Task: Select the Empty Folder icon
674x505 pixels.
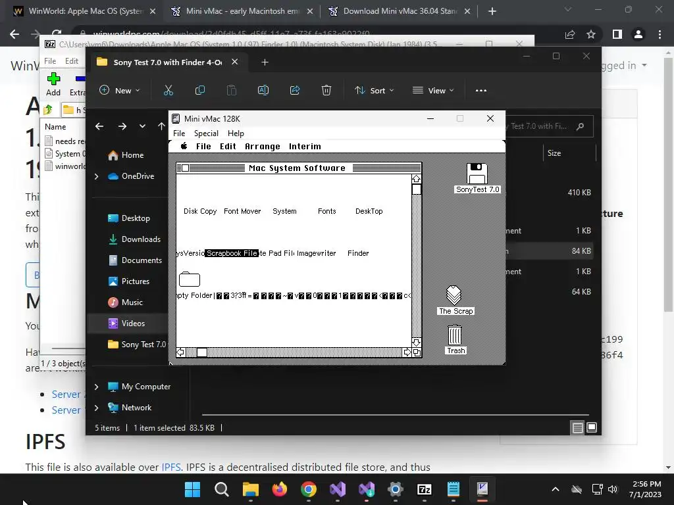Action: [190, 279]
